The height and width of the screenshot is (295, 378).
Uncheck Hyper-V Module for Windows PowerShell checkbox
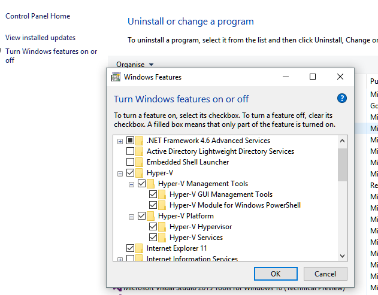tap(153, 205)
